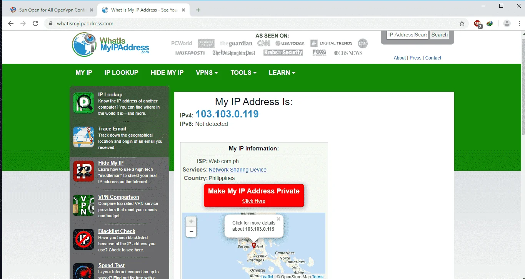Click the map Terms link
525x279 pixels.
(x=318, y=277)
